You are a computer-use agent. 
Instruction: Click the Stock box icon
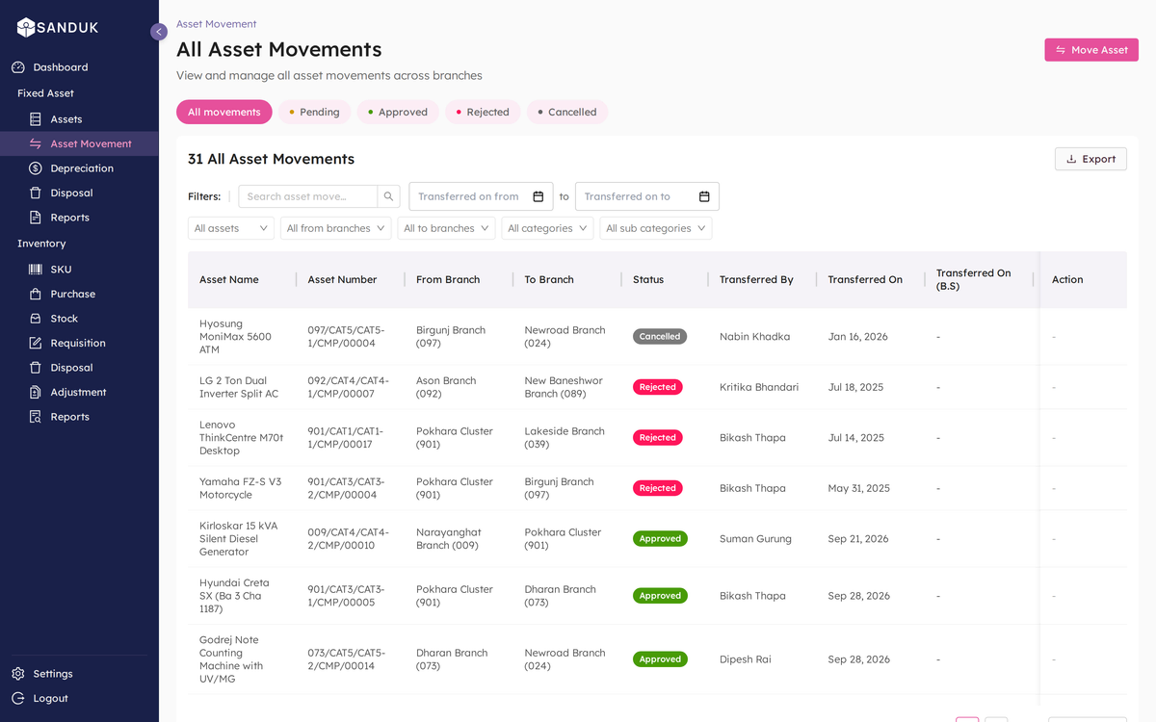pos(36,319)
